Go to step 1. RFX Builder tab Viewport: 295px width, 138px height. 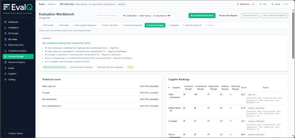tap(48, 25)
